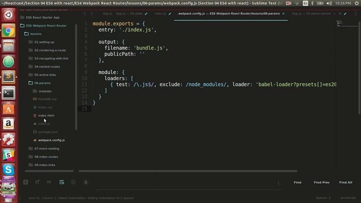361x203 pixels.
Task: Click the minimap code preview
Action: coord(347,23)
